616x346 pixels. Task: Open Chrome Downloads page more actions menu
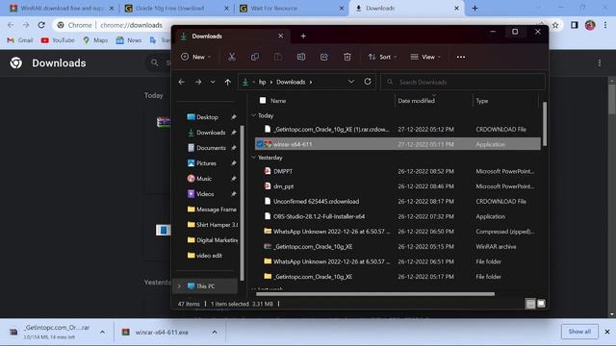tap(600, 63)
